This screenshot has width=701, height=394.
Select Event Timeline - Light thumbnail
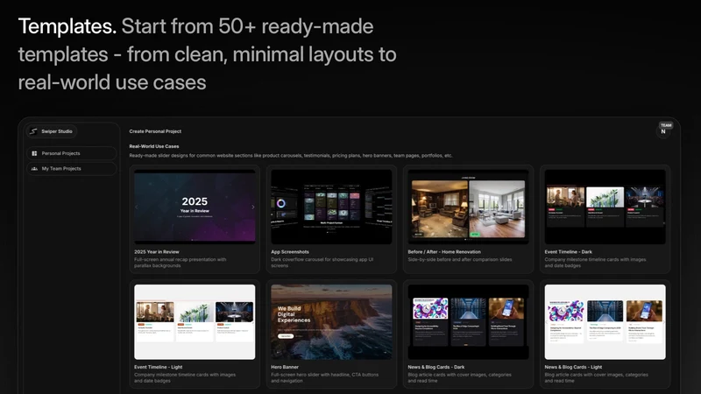click(x=195, y=322)
